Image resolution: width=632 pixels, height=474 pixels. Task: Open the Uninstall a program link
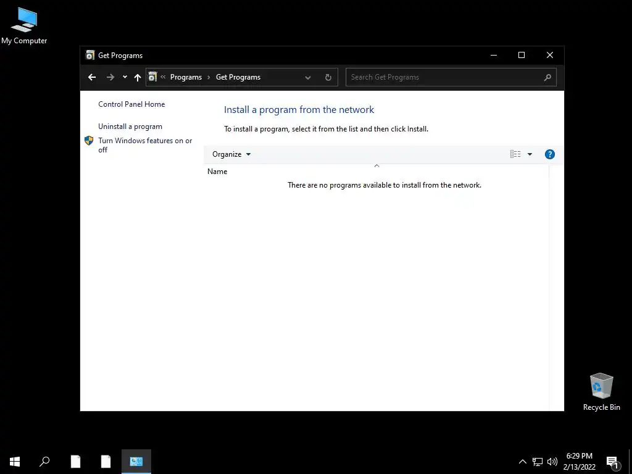(130, 127)
